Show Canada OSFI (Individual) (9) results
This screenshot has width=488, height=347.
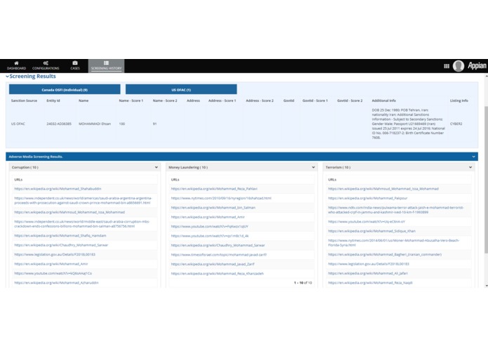click(65, 90)
